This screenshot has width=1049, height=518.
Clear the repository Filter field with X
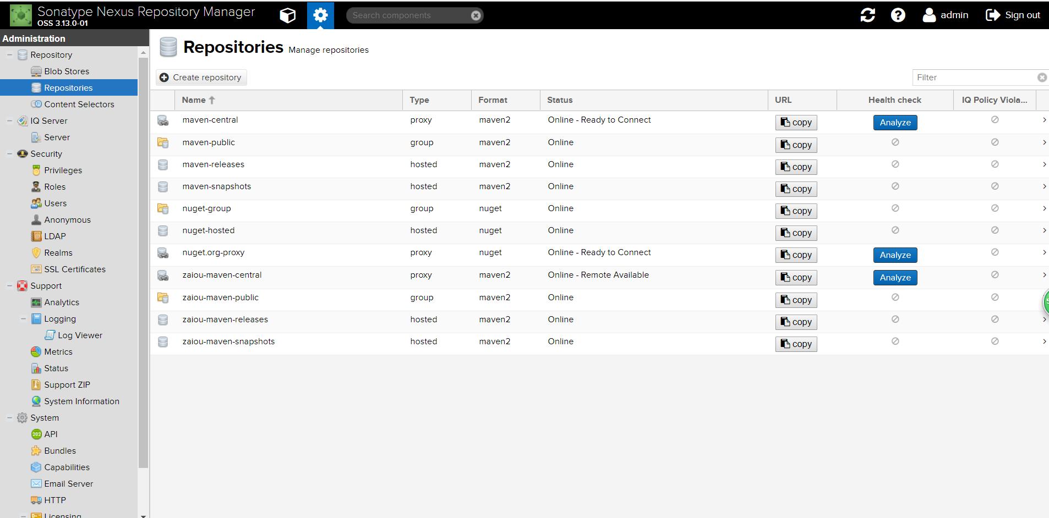pyautogui.click(x=1042, y=78)
